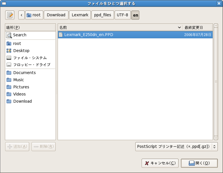Jump to Download in path bar
The image size is (223, 173).
point(56,15)
